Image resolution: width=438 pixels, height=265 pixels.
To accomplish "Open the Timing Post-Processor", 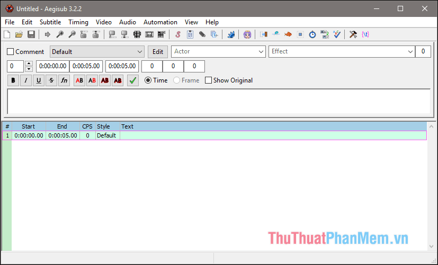I will click(x=312, y=34).
